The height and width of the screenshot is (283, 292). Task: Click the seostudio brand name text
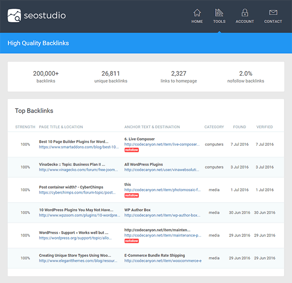click(45, 16)
